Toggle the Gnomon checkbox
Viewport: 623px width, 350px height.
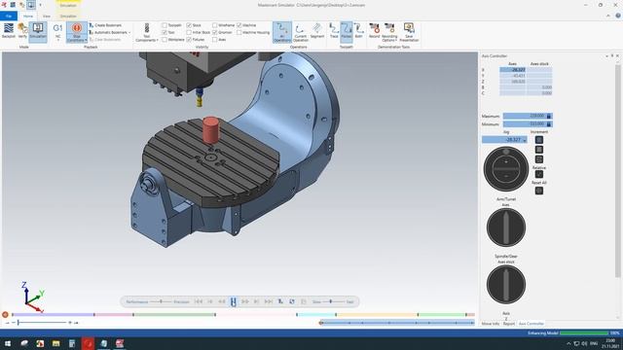214,32
